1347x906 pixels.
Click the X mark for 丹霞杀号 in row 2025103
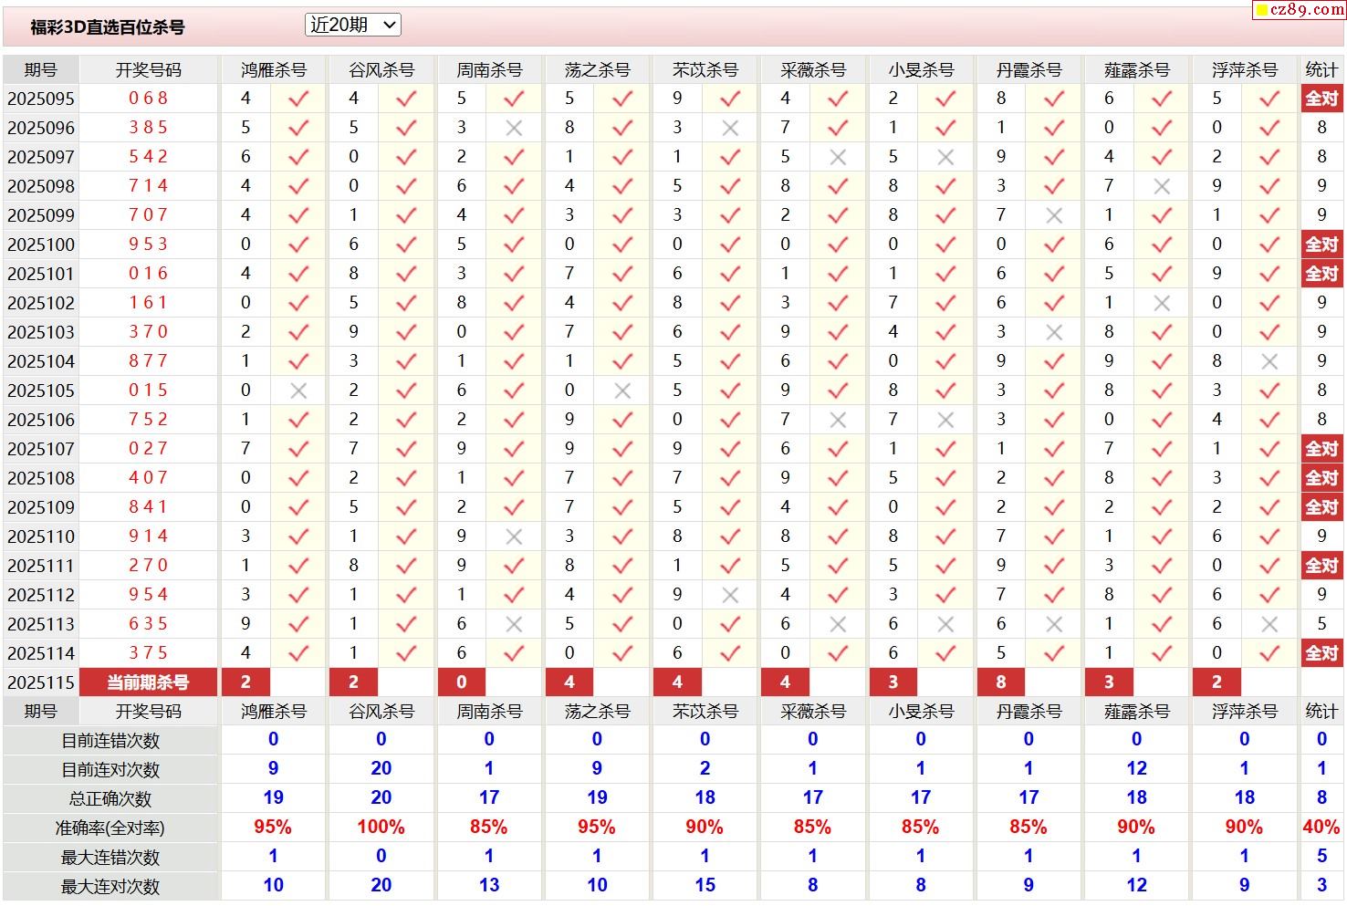[1054, 332]
